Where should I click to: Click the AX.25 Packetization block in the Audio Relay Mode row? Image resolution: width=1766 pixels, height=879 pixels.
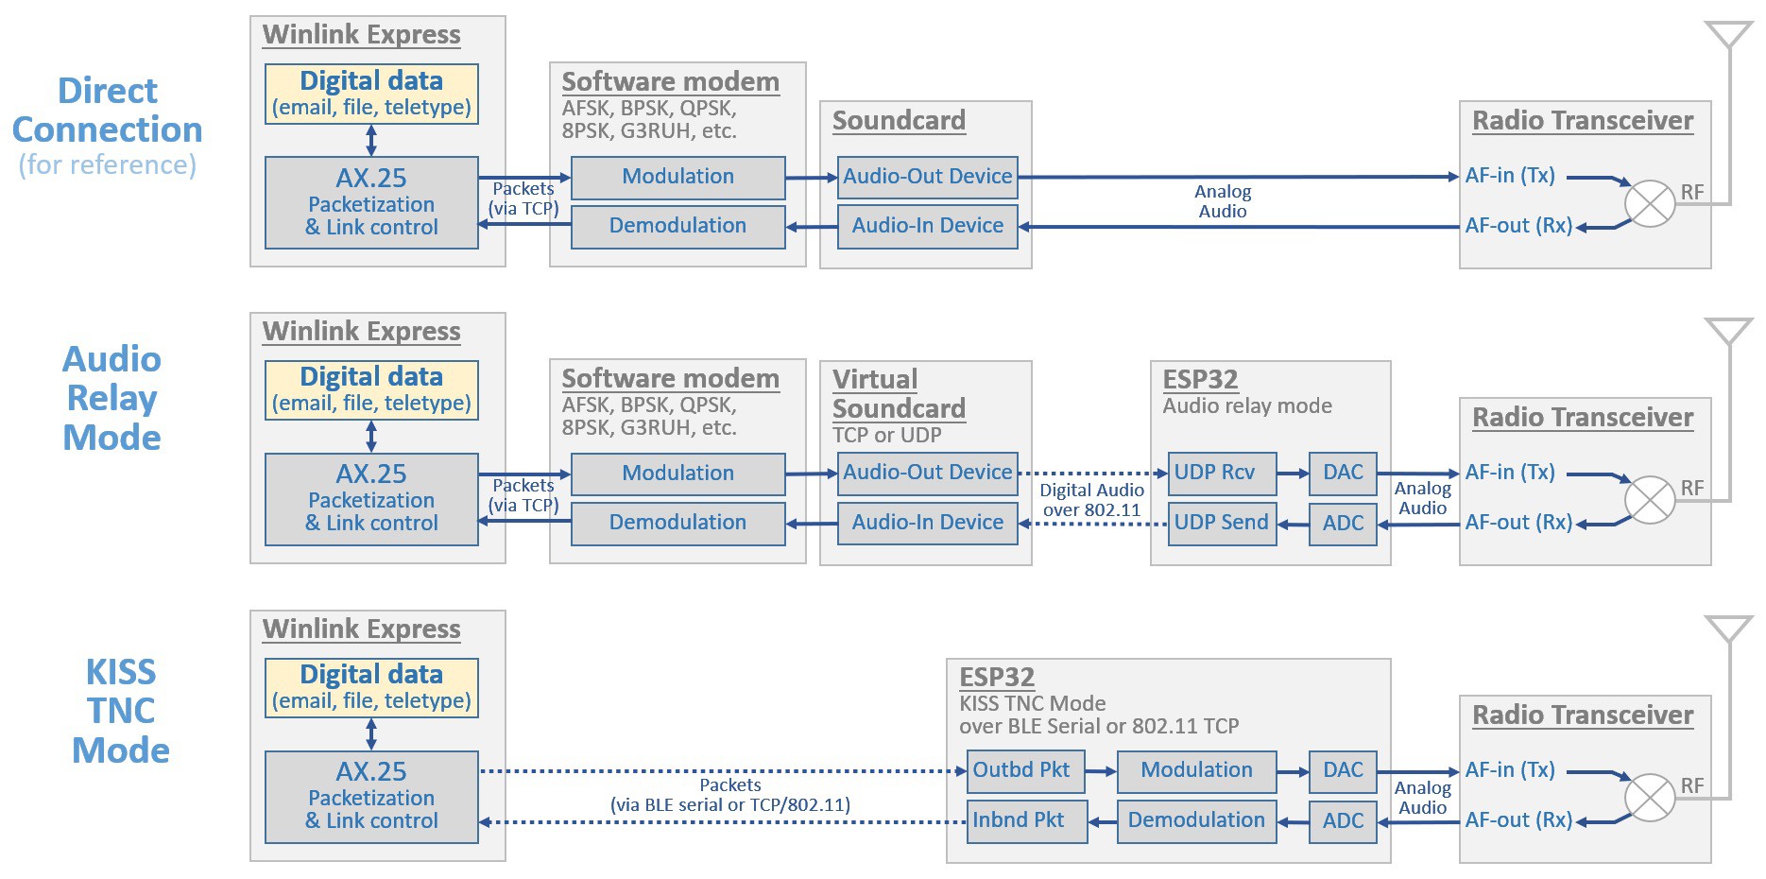click(371, 499)
